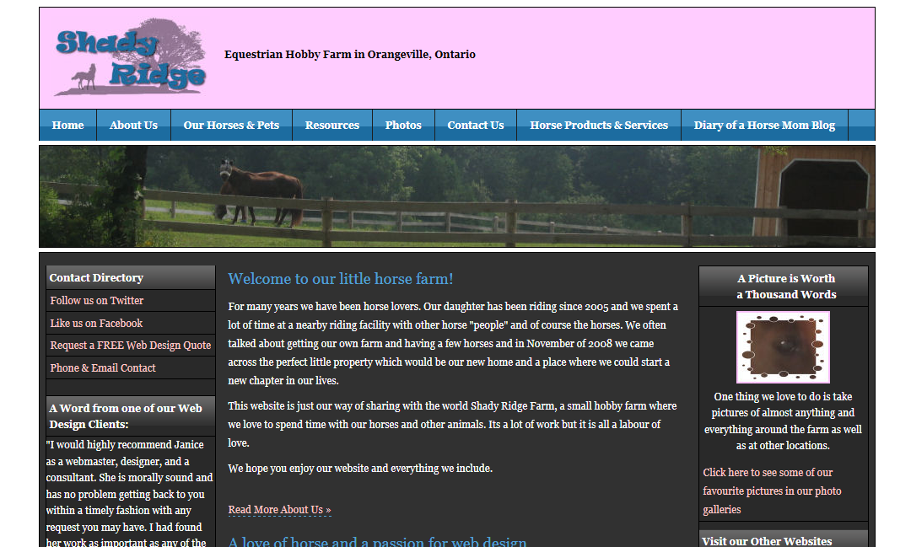The width and height of the screenshot is (911, 547).
Task: Click the Welcome to our little horse farm heading
Action: tap(340, 279)
